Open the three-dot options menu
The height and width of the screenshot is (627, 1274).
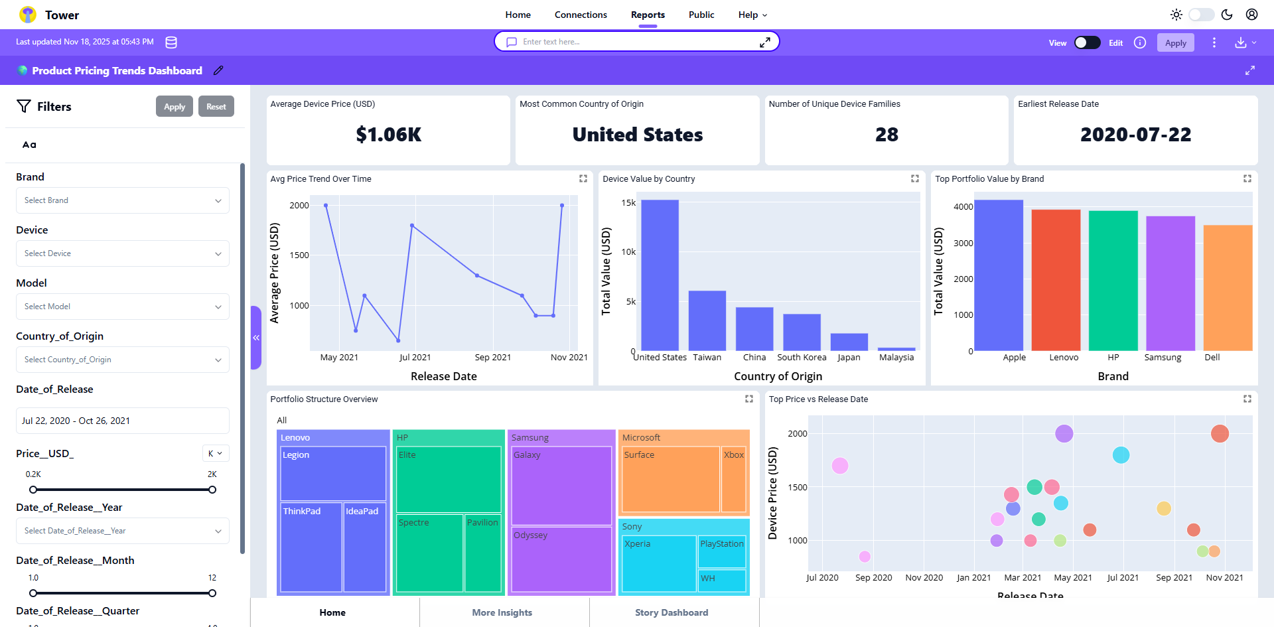(1214, 42)
